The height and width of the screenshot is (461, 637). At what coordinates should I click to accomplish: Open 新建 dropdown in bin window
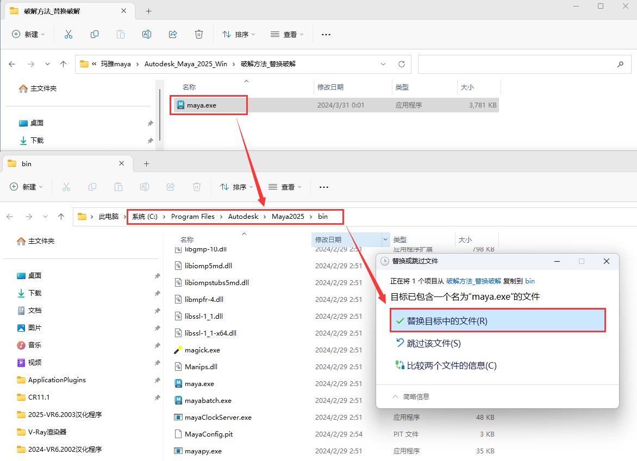coord(27,187)
